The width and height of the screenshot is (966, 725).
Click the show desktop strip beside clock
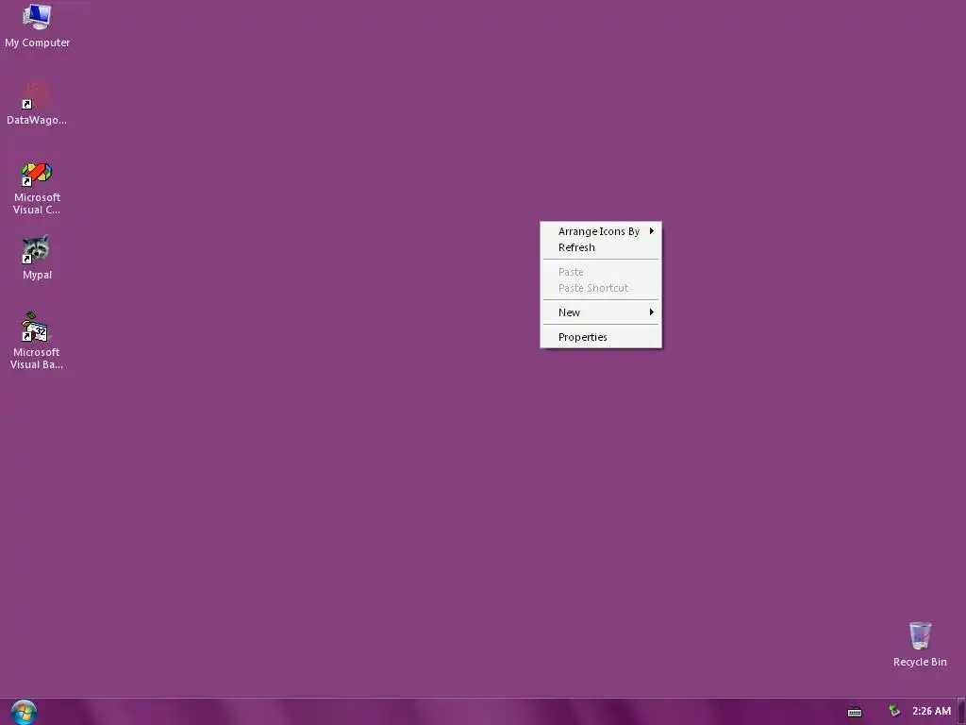[x=961, y=712]
